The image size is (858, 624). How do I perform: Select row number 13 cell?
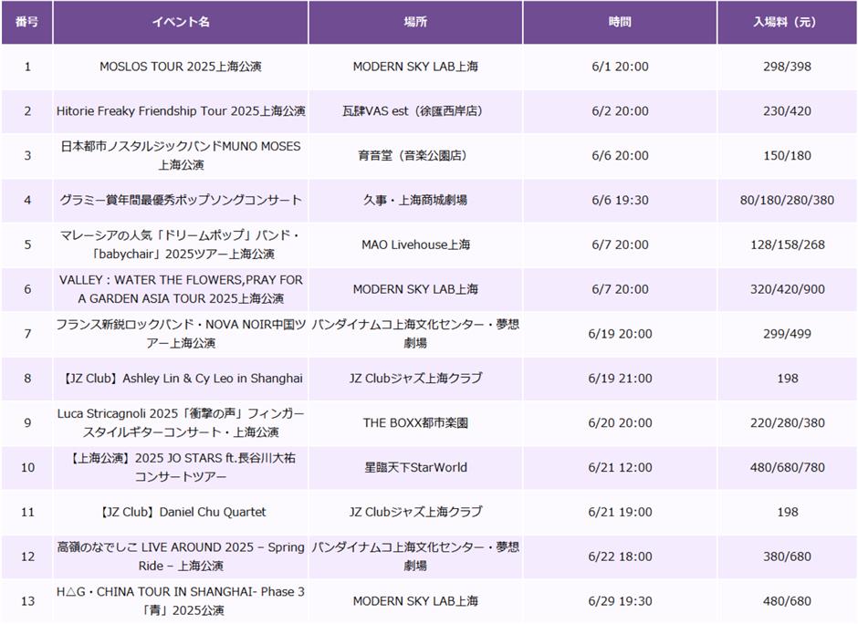pos(27,601)
